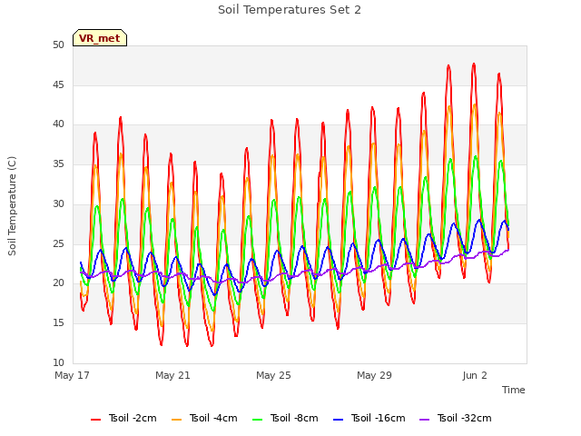Click the blue Tsoil -16cm legend swatch

(x=338, y=420)
